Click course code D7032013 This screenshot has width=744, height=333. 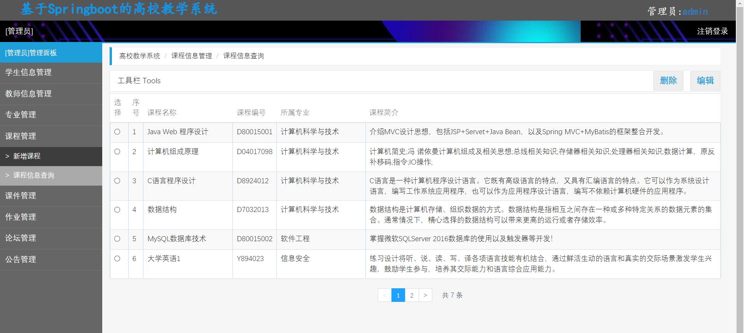tap(253, 210)
